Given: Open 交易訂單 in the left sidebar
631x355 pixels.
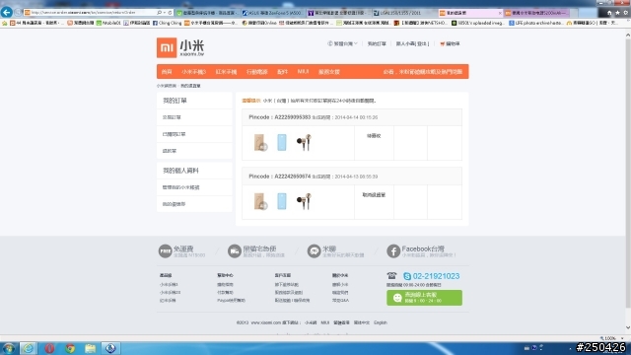Looking at the screenshot, I should tap(194, 117).
